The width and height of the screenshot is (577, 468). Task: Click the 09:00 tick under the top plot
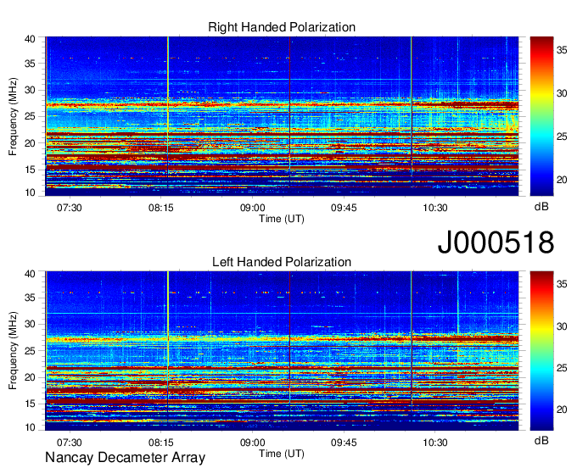click(x=253, y=208)
